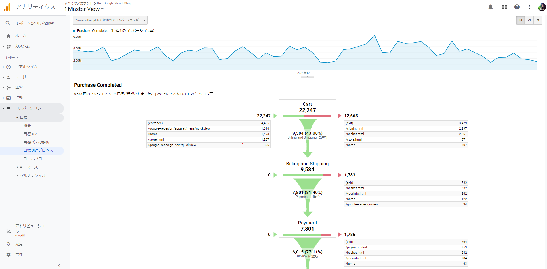Click the すべてのアカウント breadcrumb link
547x269 pixels.
(x=79, y=3)
